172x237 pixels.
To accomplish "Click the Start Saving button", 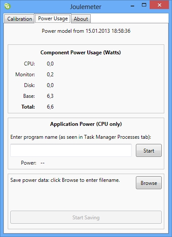I will click(86, 217).
